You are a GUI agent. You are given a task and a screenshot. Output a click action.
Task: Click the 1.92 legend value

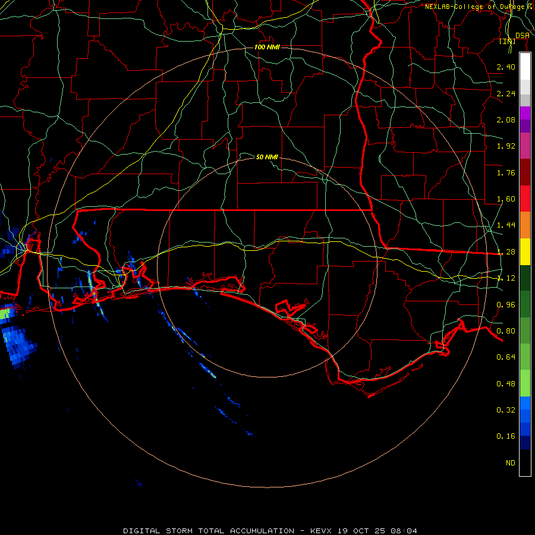506,146
